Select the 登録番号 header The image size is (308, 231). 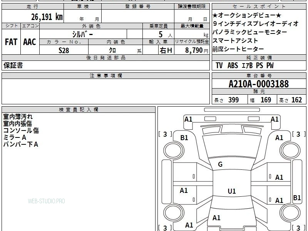(x=138, y=7)
